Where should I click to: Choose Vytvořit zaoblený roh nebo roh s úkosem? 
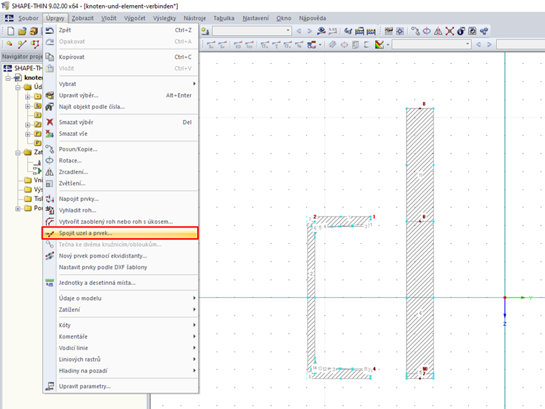pyautogui.click(x=120, y=222)
